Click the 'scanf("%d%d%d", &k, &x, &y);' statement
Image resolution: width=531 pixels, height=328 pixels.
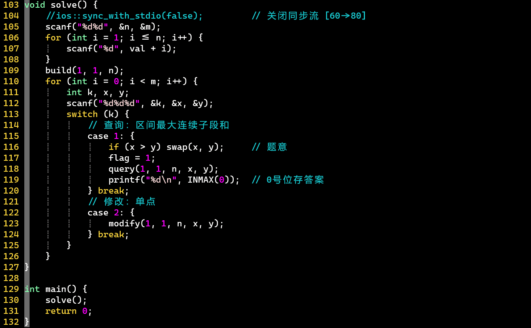pyautogui.click(x=140, y=103)
